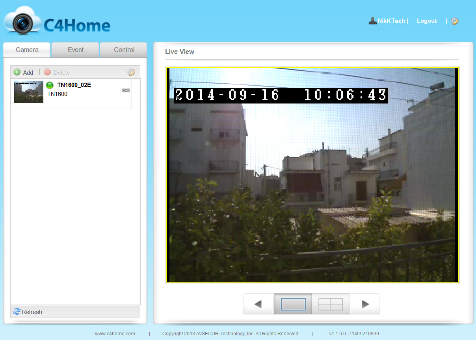Click the live camera video feed
Screen dimensions: 476x340
312,175
